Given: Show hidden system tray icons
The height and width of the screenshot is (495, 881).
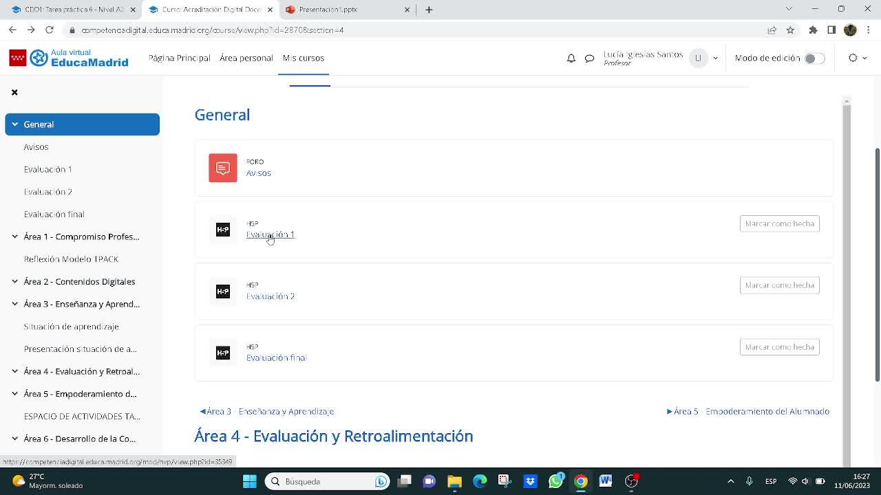Looking at the screenshot, I should tap(731, 481).
